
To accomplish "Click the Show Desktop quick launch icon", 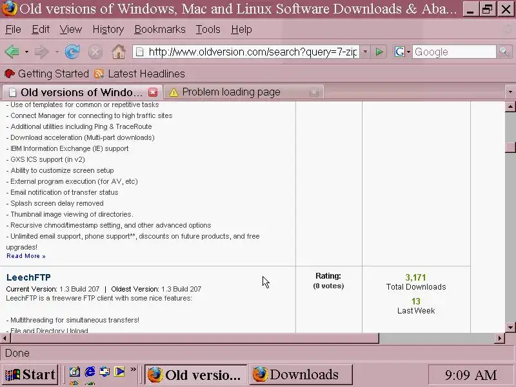I will click(x=74, y=372).
